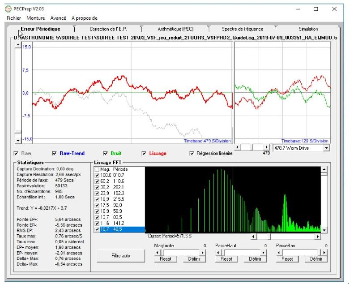Toggle the Raw-Trend checkbox
The image size is (358, 284).
pyautogui.click(x=54, y=153)
